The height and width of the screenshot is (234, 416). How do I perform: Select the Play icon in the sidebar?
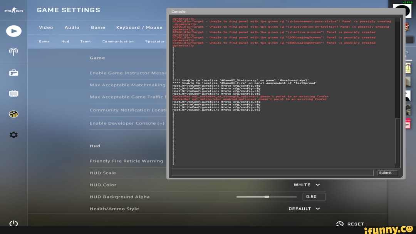coord(13,30)
